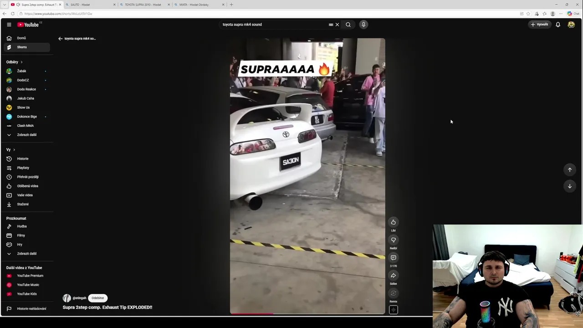Open the YouTube account avatar menu
Screen dimensions: 583x328
click(571, 25)
